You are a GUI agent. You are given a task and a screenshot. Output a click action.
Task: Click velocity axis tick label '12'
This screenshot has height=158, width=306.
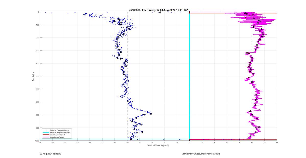[264, 143]
